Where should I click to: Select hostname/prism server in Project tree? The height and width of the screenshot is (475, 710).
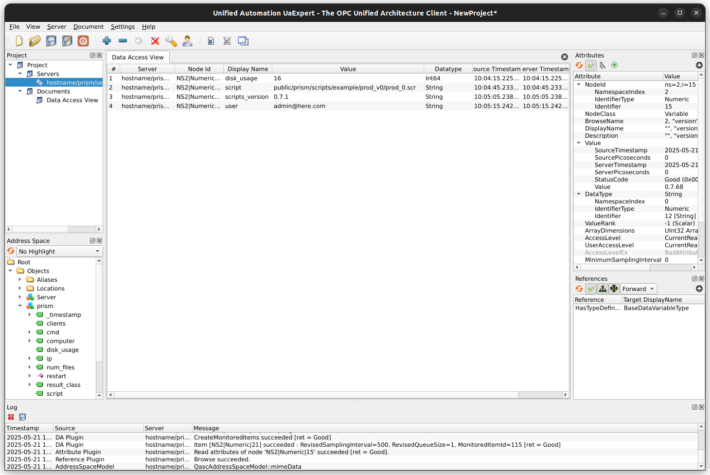(74, 83)
